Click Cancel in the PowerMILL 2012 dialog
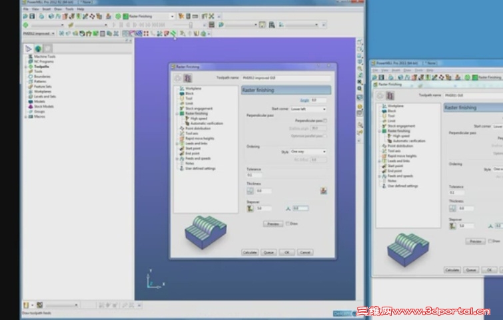 pos(305,252)
